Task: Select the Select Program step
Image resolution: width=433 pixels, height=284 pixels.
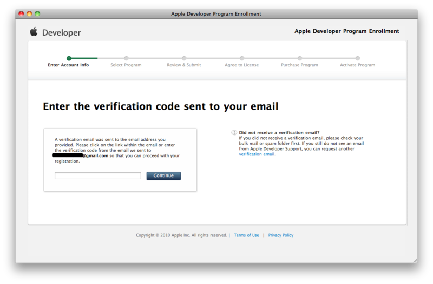Action: tap(126, 65)
